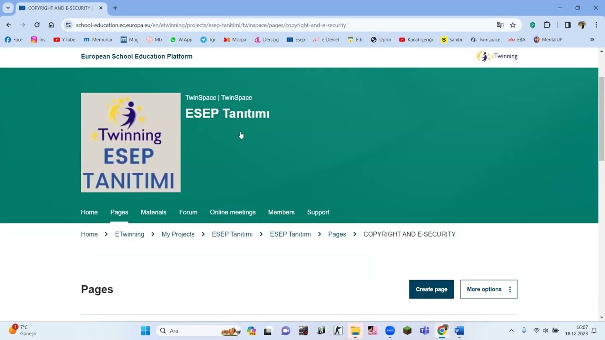Open the Kanal içeriği bookmark
Viewport: 605px width, 340px height.
(x=416, y=40)
